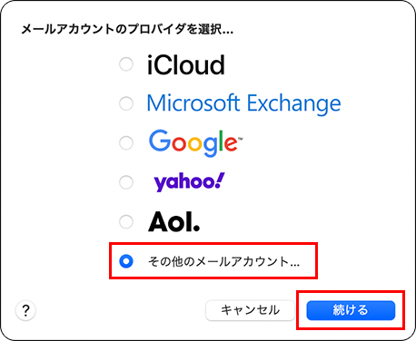
Task: Click the blue 続ける button
Action: coord(351,310)
